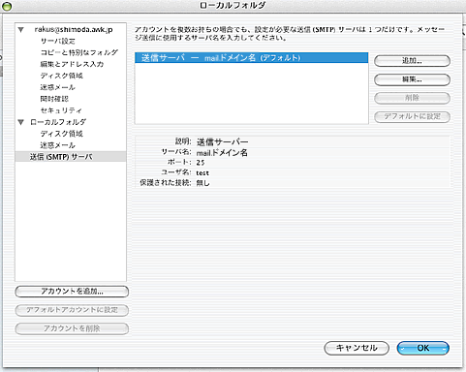Viewport: 466px width, 372px height.
Task: Open 編集とアドレス入力 settings
Action: pyautogui.click(x=72, y=64)
